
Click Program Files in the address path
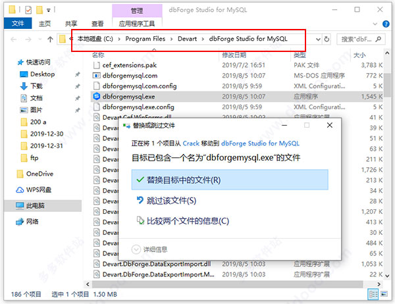pyautogui.click(x=145, y=39)
